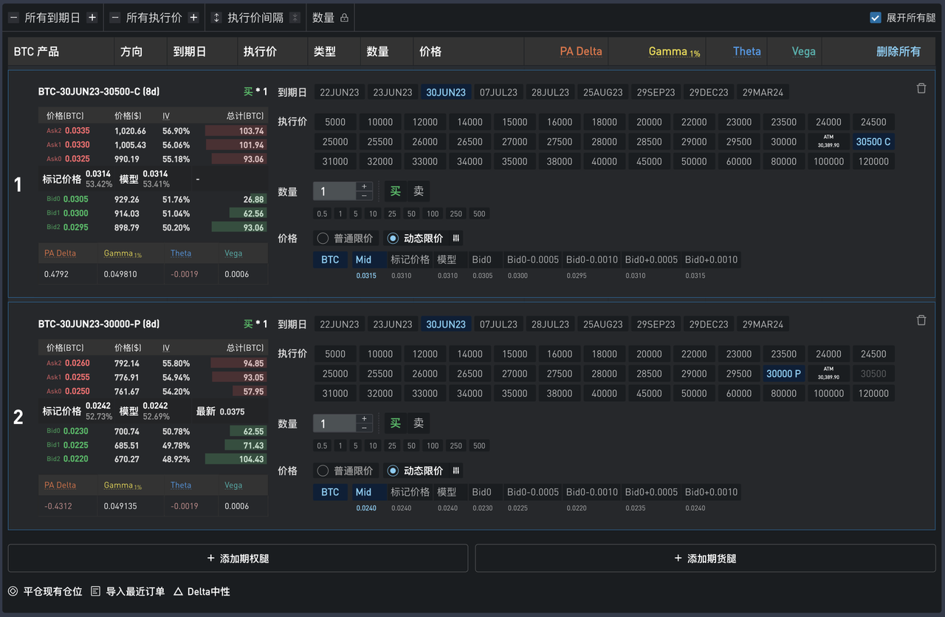Image resolution: width=945 pixels, height=617 pixels.
Task: Click the Delta中性 triangle icon
Action: pos(178,592)
